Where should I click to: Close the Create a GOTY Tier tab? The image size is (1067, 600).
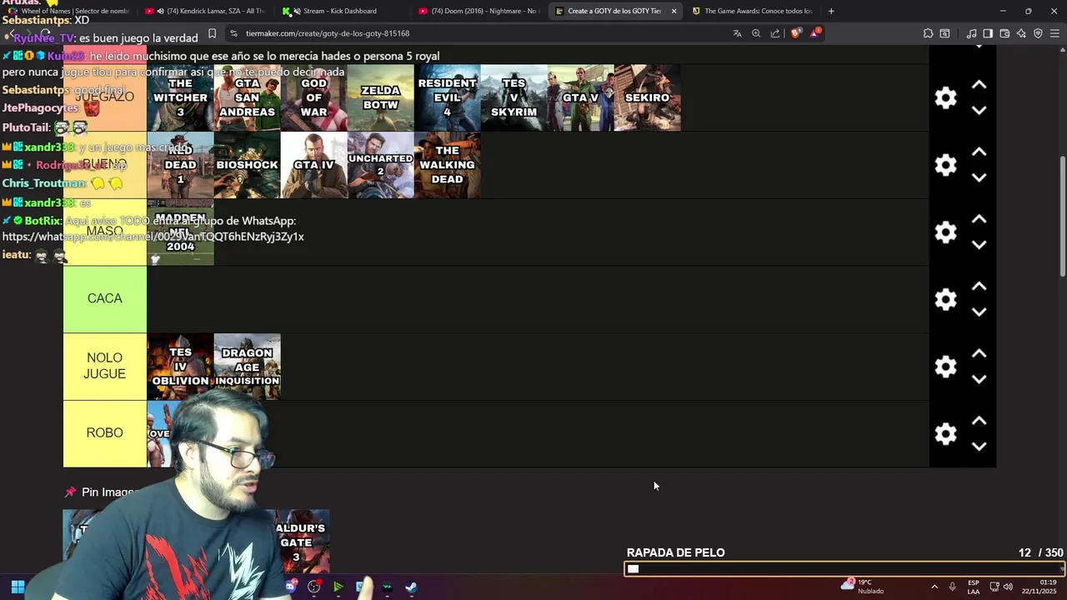pyautogui.click(x=674, y=11)
